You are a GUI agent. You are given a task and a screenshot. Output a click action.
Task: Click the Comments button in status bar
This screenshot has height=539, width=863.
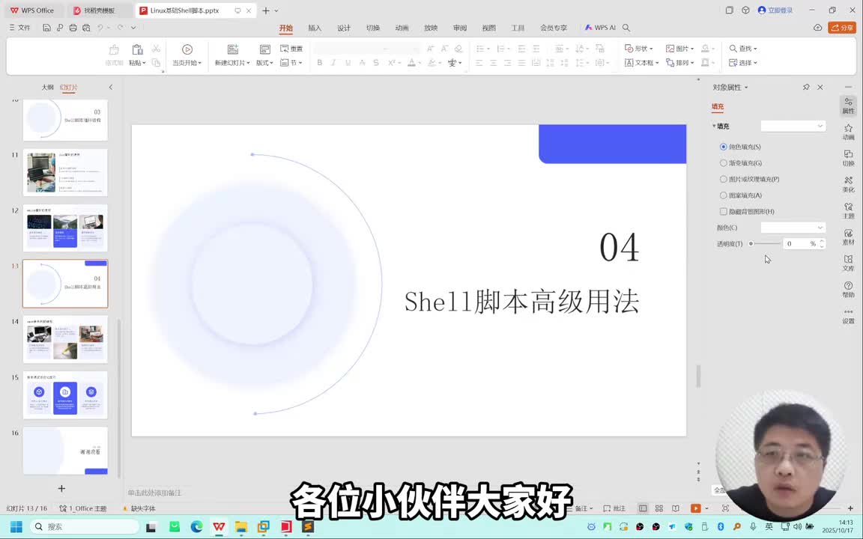pyautogui.click(x=614, y=508)
